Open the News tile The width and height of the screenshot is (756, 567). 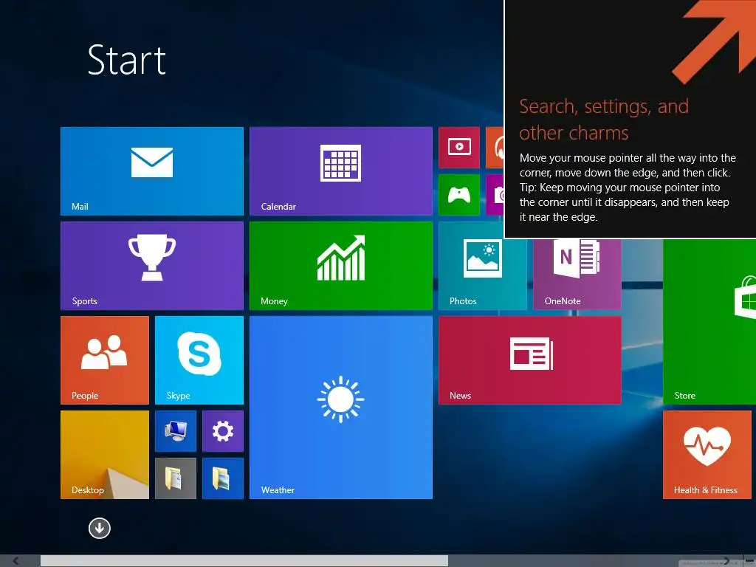click(x=530, y=360)
